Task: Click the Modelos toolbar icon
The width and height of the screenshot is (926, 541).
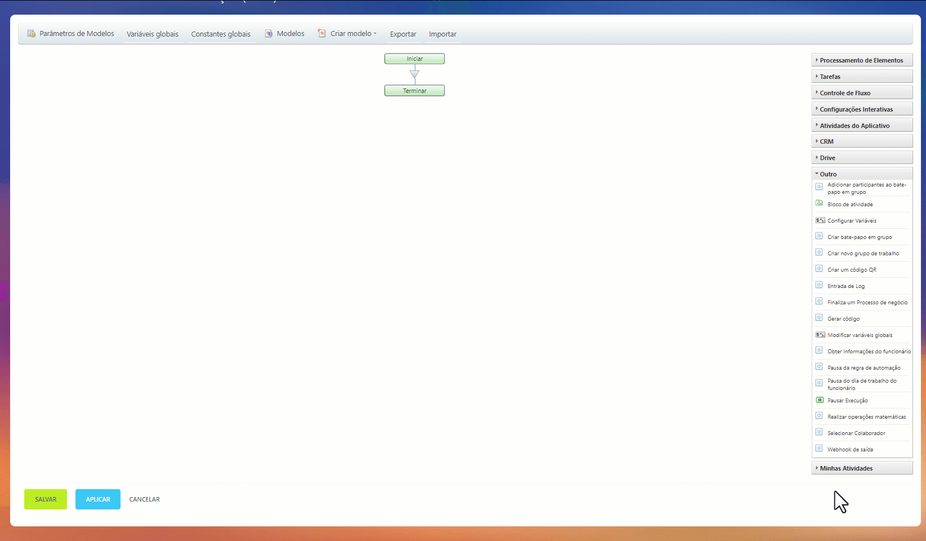Action: point(270,33)
